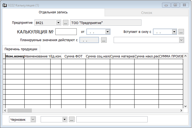This screenshot has width=192, height=128.
Task: Expand the Вступает в силу с date dropdown
Action: click(x=174, y=32)
